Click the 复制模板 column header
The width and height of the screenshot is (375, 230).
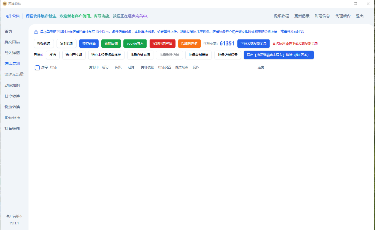pos(147,67)
